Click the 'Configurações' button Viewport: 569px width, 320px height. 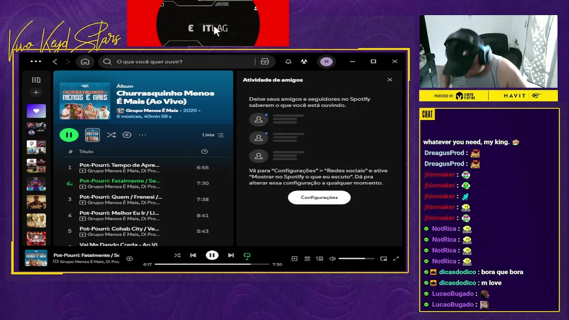pyautogui.click(x=319, y=197)
